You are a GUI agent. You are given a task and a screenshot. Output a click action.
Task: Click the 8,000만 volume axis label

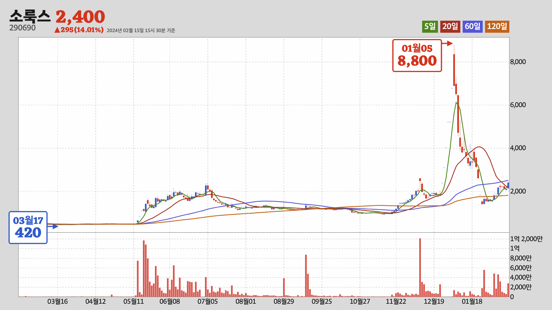[521, 258]
